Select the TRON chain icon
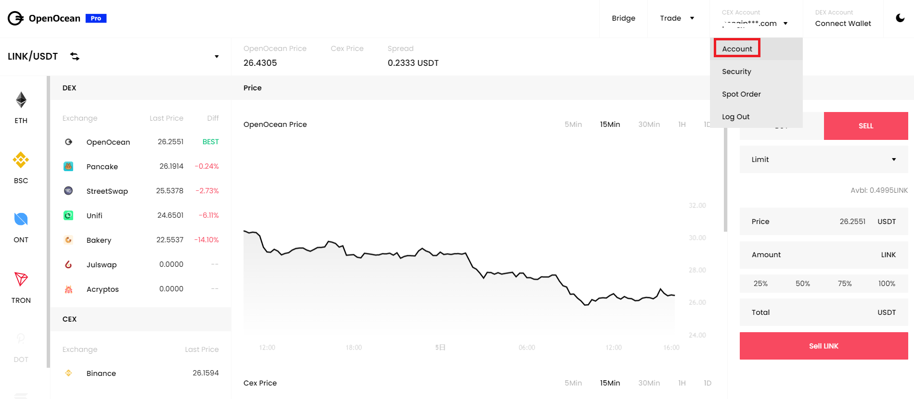The height and width of the screenshot is (399, 914). (21, 279)
